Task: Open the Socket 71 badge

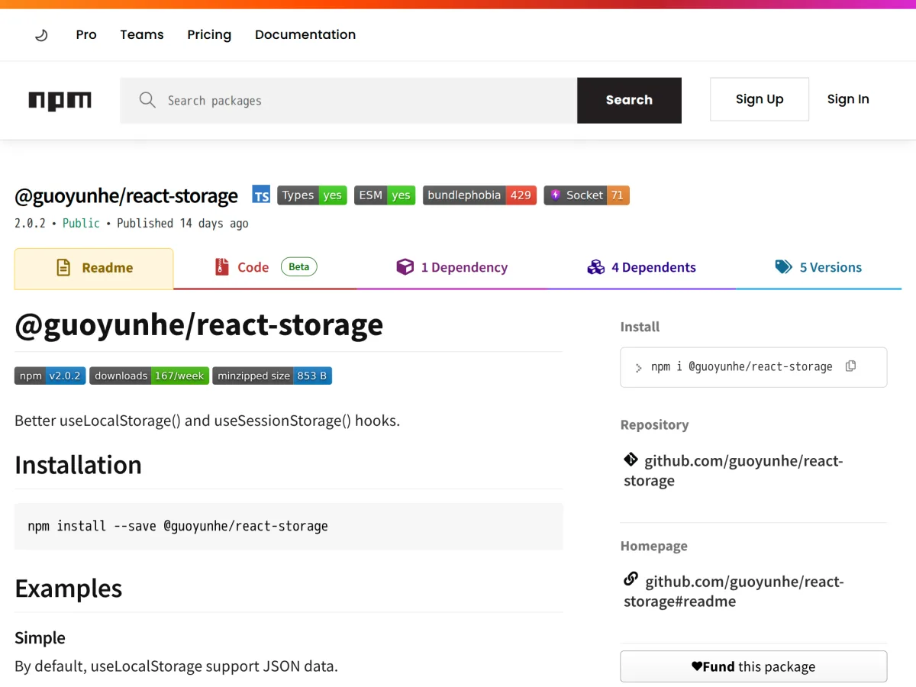Action: 586,195
